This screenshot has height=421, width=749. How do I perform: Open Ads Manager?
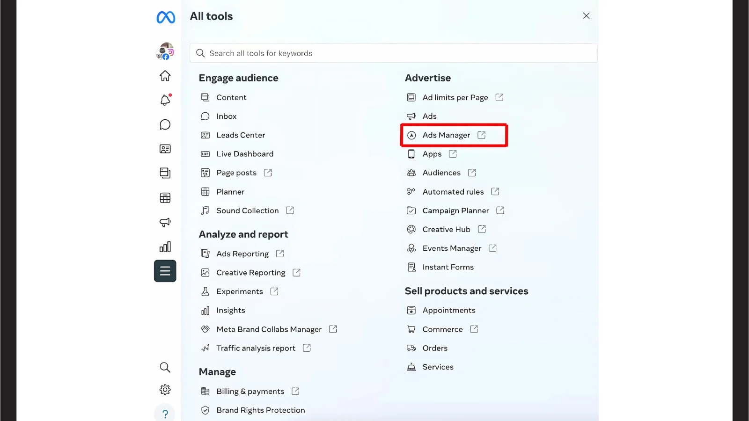tap(446, 135)
